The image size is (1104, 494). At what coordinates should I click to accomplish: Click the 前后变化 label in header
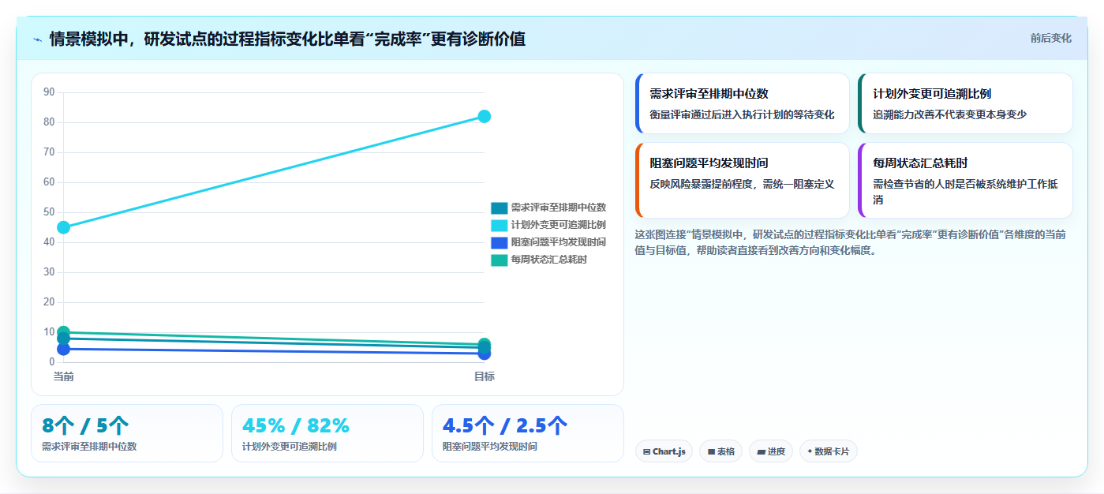pos(1050,38)
